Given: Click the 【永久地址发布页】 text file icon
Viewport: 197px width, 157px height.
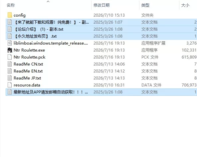Looking at the screenshot, I should 10,36.
